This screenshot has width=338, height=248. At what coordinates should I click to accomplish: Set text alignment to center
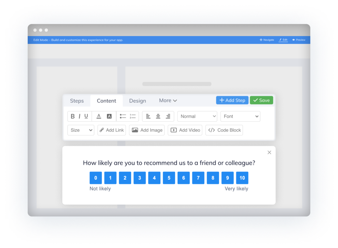pos(158,116)
